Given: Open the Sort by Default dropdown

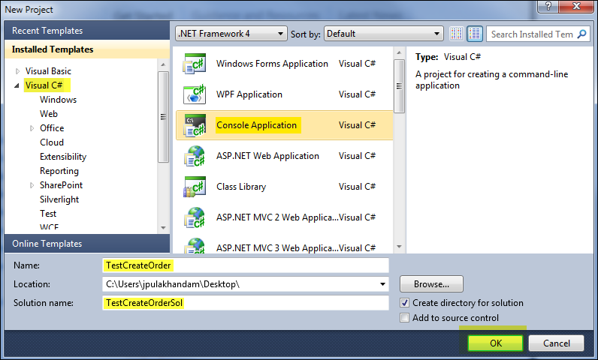Looking at the screenshot, I should [x=383, y=34].
